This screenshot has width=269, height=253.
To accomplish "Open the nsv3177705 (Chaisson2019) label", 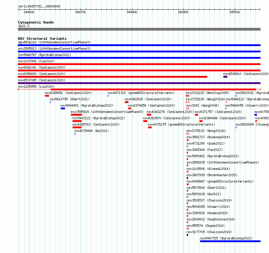I will (x=209, y=232).
